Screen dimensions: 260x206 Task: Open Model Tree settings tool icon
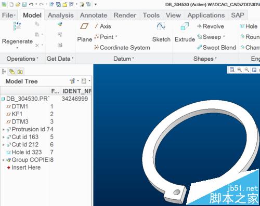coord(72,81)
